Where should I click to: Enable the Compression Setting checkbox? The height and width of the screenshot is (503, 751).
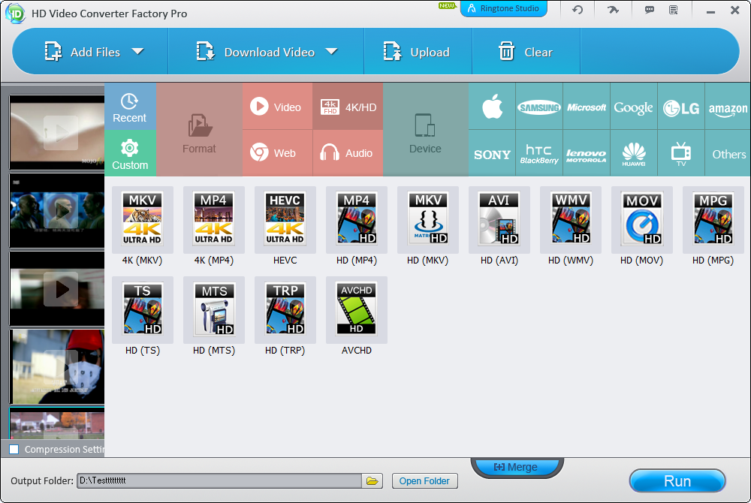14,450
